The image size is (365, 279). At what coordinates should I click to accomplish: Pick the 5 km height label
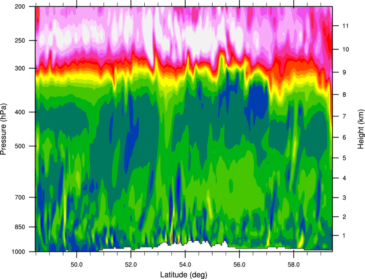pyautogui.click(x=344, y=158)
